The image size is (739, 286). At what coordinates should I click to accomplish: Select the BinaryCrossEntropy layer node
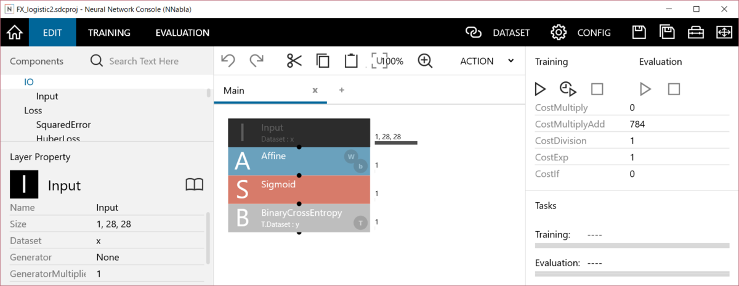[299, 218]
